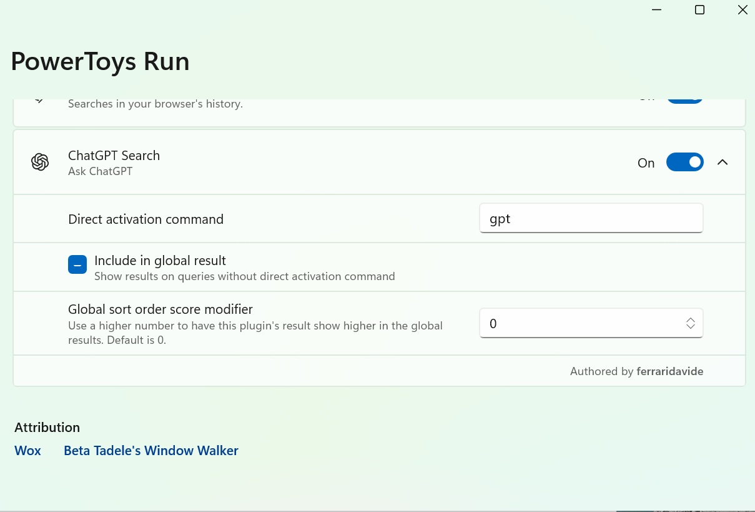Focus the Direct activation command field
Screen dimensions: 755x512
click(x=591, y=219)
